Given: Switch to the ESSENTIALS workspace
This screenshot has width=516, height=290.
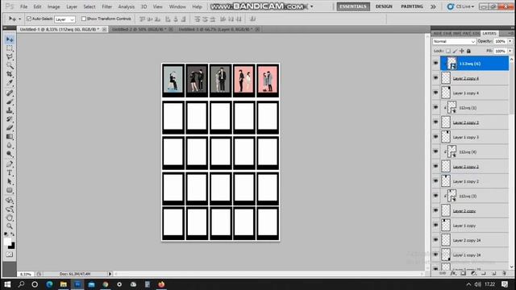Looking at the screenshot, I should pyautogui.click(x=353, y=6).
